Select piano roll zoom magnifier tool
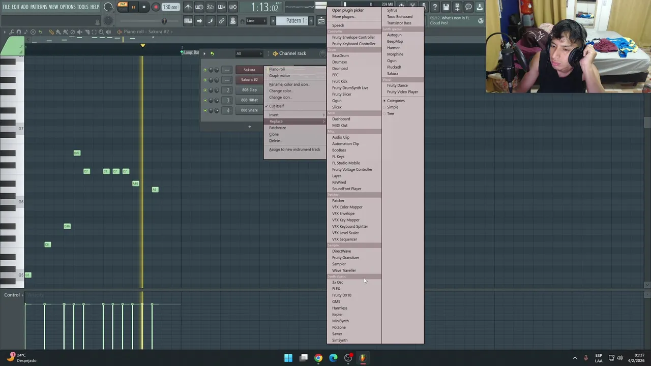The image size is (651, 366). coord(101,32)
